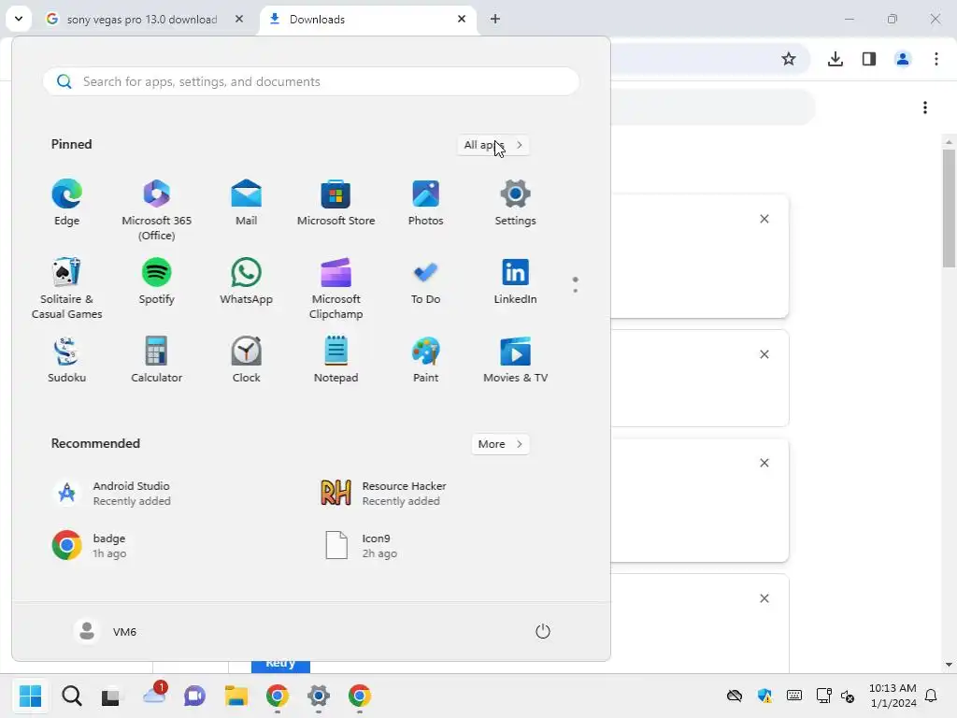Open the notification bell in system tray
Screen dimensions: 957x718
932,696
